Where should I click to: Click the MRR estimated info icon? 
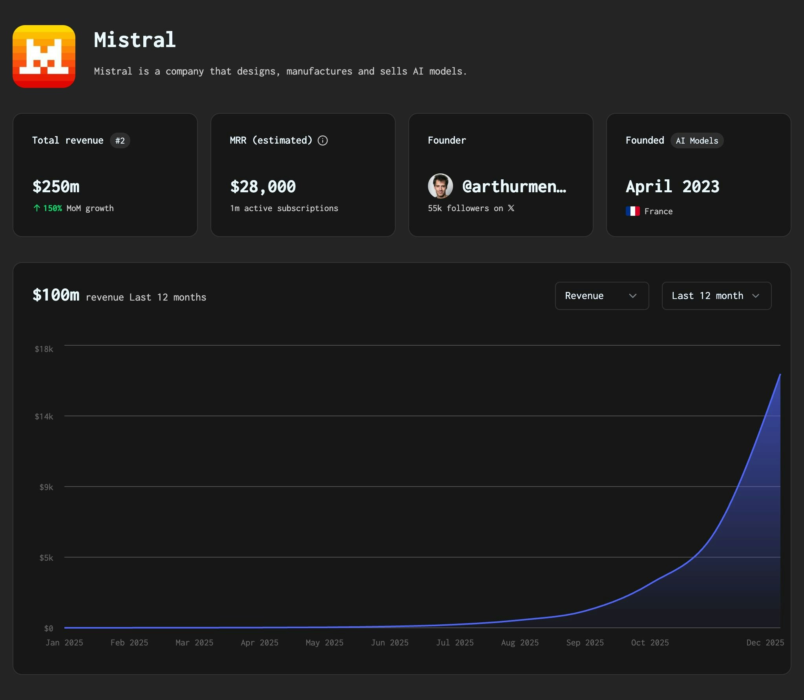click(323, 140)
